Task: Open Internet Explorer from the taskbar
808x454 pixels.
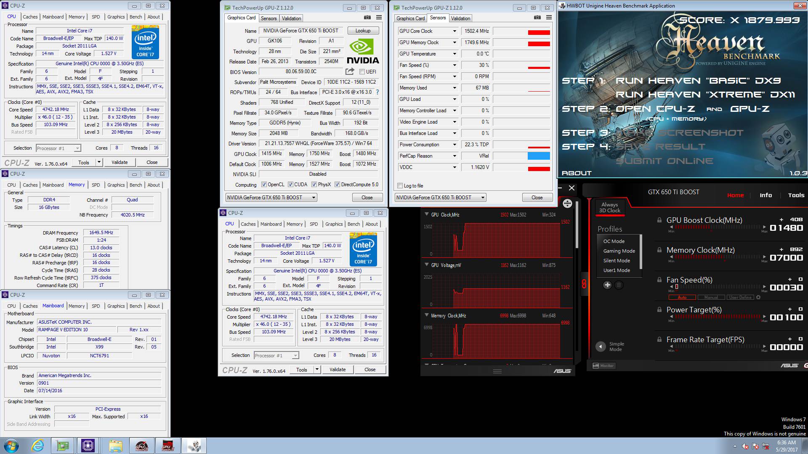Action: (x=37, y=446)
